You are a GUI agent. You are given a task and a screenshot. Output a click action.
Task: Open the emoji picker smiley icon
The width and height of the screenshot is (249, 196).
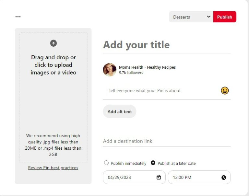225,90
